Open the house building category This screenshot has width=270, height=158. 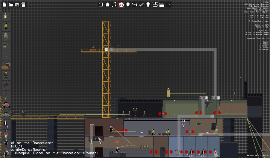pos(108,5)
